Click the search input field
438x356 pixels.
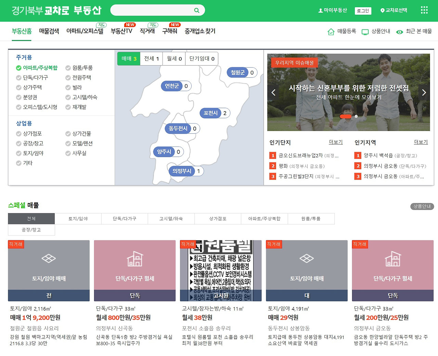(x=152, y=10)
